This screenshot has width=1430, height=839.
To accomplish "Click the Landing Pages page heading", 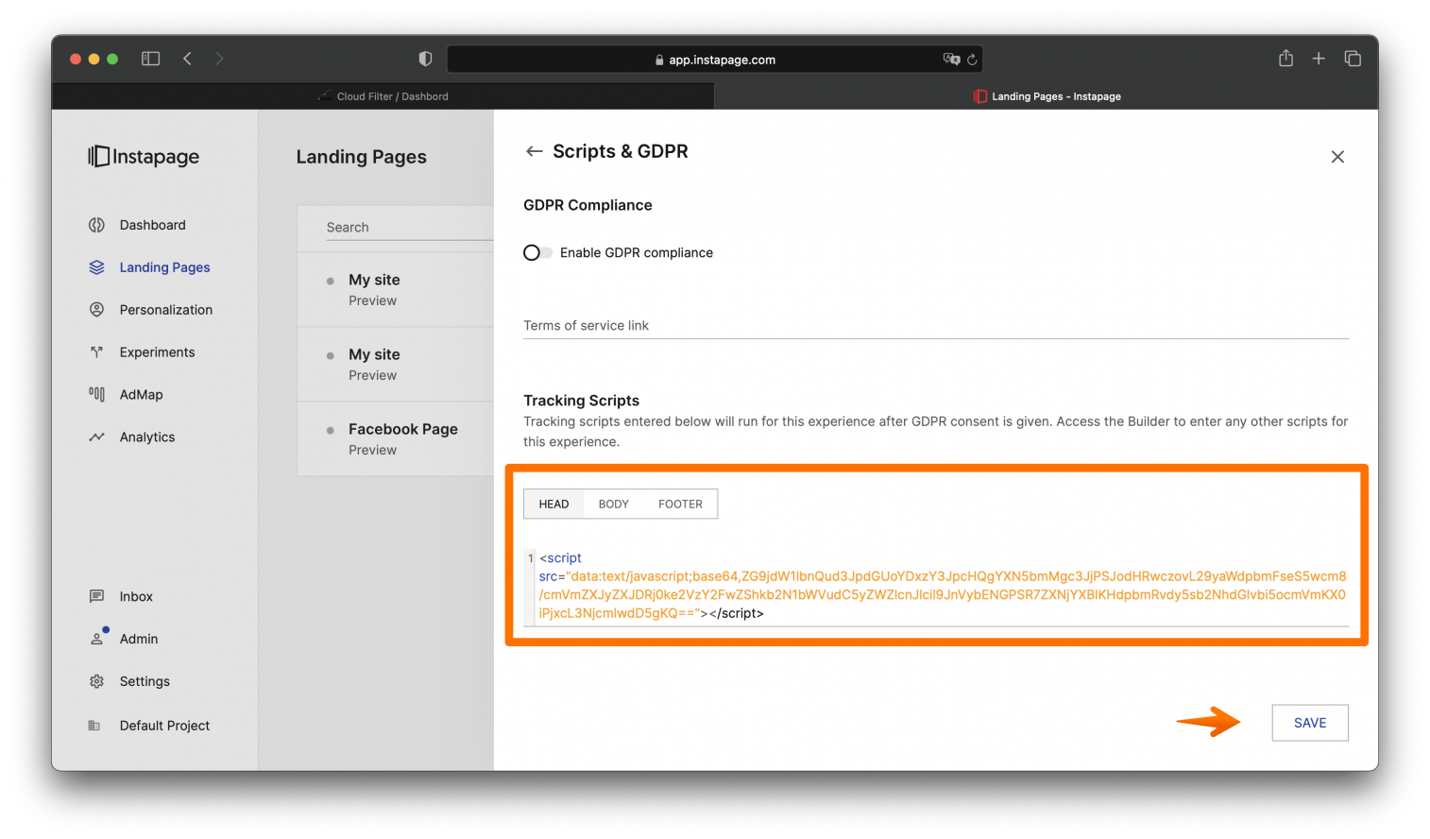I will coord(361,157).
